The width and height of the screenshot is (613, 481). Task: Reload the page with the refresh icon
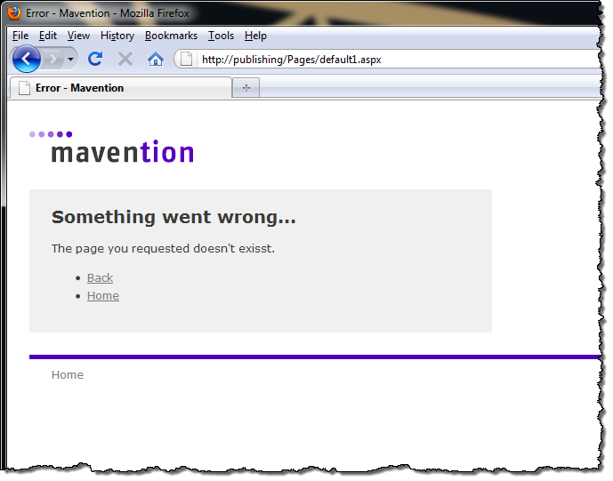(95, 59)
